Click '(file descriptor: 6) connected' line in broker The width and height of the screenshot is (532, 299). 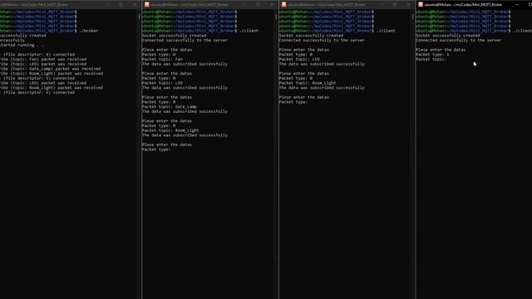tap(39, 92)
